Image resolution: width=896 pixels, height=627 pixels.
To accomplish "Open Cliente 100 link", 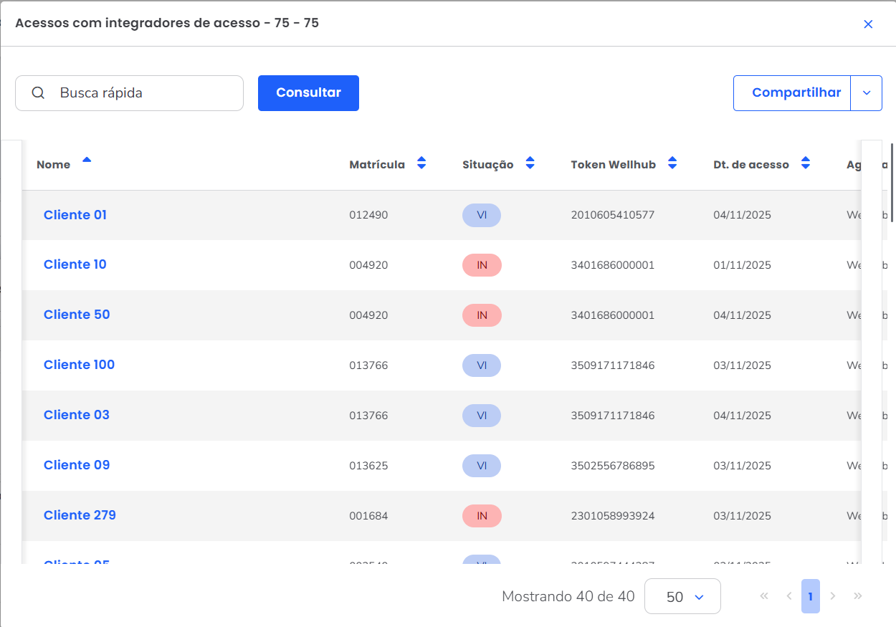I will [x=79, y=365].
